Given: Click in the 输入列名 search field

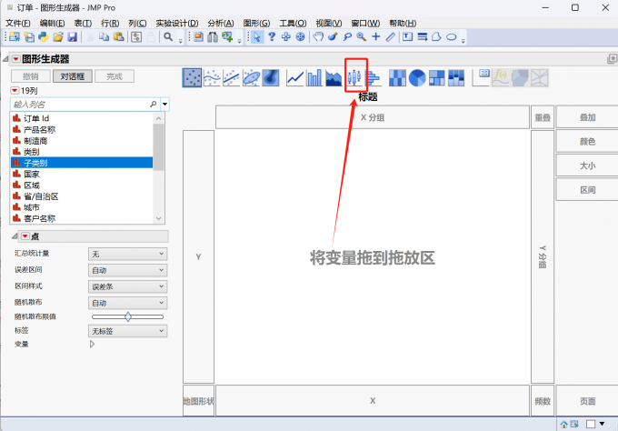Looking at the screenshot, I should click(85, 105).
